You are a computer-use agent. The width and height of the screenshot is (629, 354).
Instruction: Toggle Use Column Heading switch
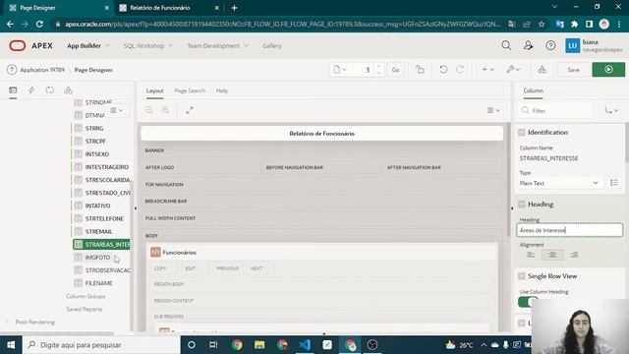click(528, 302)
